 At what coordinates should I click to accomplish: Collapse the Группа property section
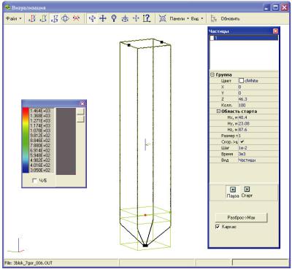(212, 75)
